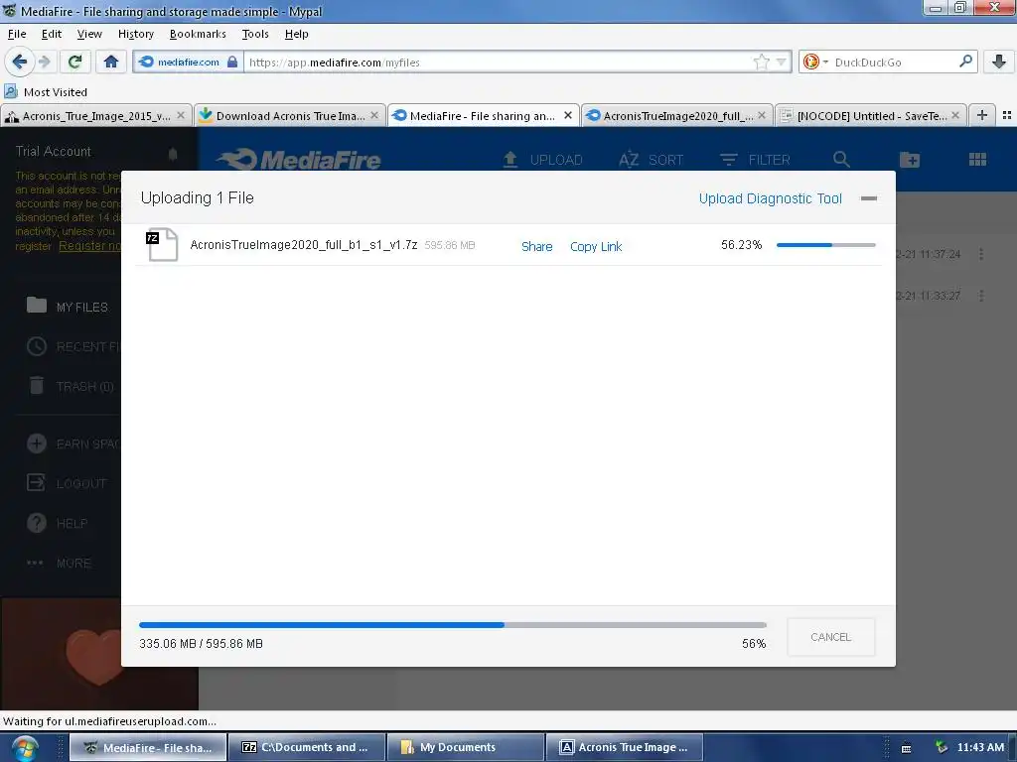1017x762 pixels.
Task: Click the notification bell beside Trial Account
Action: pyautogui.click(x=173, y=154)
